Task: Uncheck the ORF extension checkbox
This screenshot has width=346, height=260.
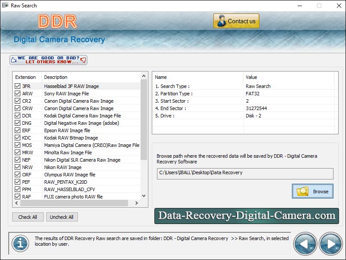Action: [x=17, y=175]
